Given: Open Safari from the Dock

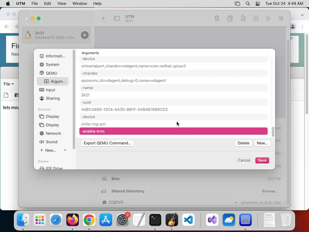Looking at the screenshot, I should click(56, 220).
